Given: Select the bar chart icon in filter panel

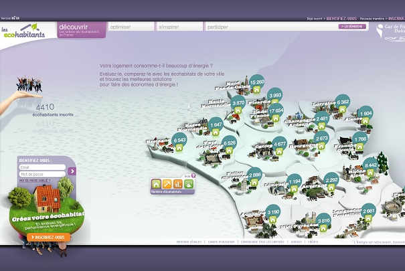Looking at the screenshot, I should click(178, 184).
